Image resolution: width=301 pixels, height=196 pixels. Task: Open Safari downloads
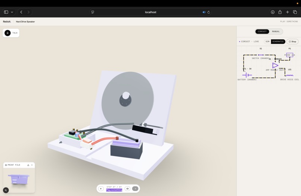click(x=273, y=12)
